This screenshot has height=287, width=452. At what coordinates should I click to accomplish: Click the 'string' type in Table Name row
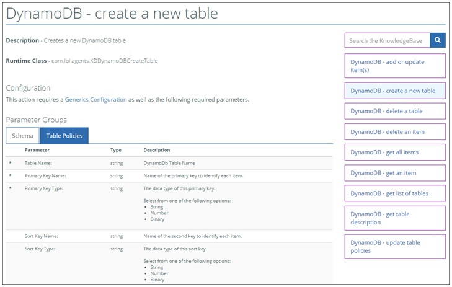(117, 163)
